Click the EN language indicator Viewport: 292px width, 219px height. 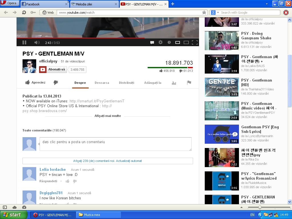coord(252,215)
